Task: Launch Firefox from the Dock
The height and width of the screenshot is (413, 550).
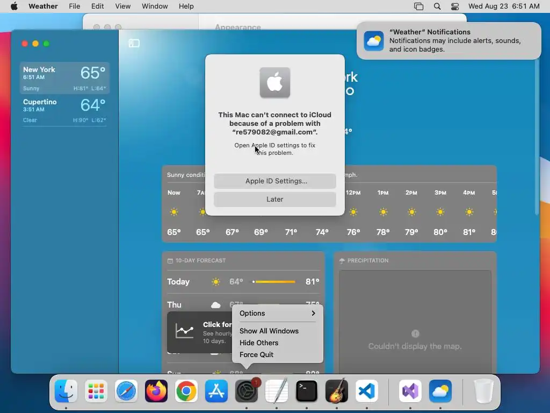Action: click(156, 391)
